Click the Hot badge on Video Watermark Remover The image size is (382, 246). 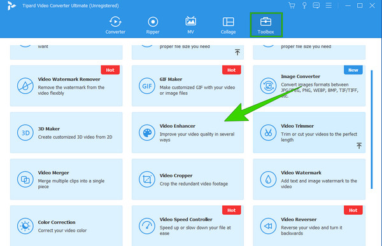pyautogui.click(x=110, y=70)
